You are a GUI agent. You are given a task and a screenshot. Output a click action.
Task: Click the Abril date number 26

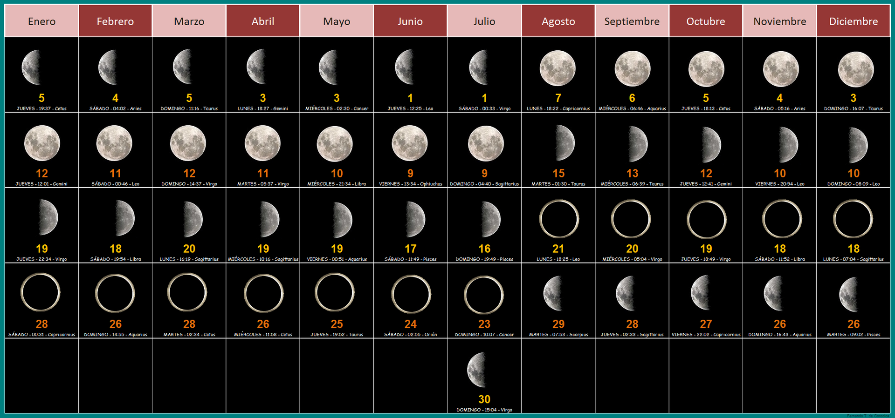point(263,324)
